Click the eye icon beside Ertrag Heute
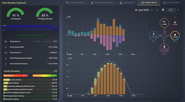The width and height of the screenshot is (185, 102). [x=6, y=42]
